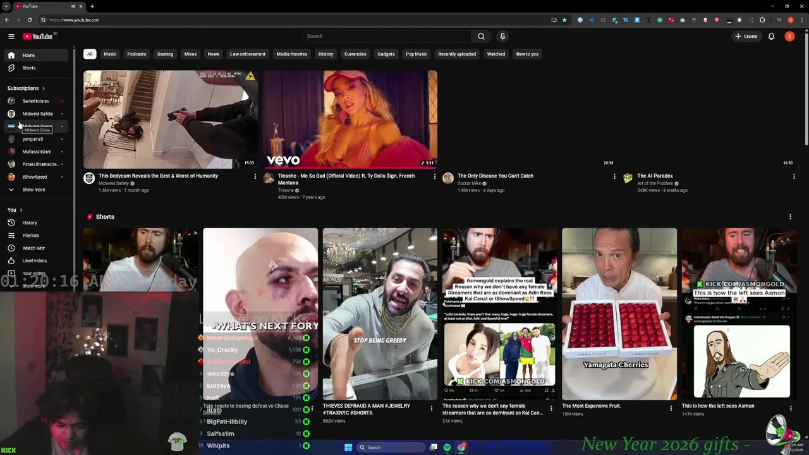Screen dimensions: 809x455
Task: Open Playlists in the sidebar
Action: coord(37,235)
